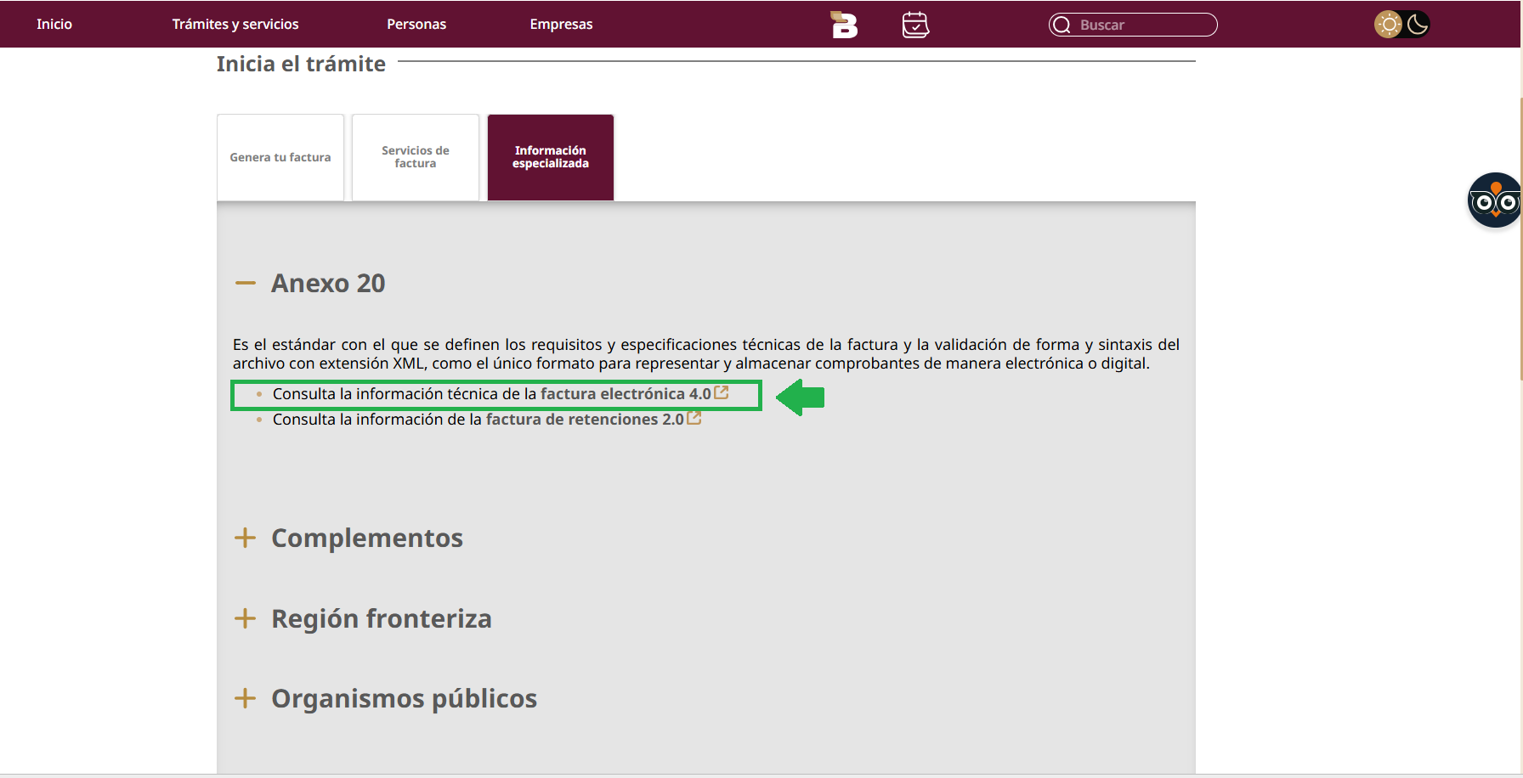Switch to dark mode moon icon
The image size is (1523, 778).
(1417, 24)
